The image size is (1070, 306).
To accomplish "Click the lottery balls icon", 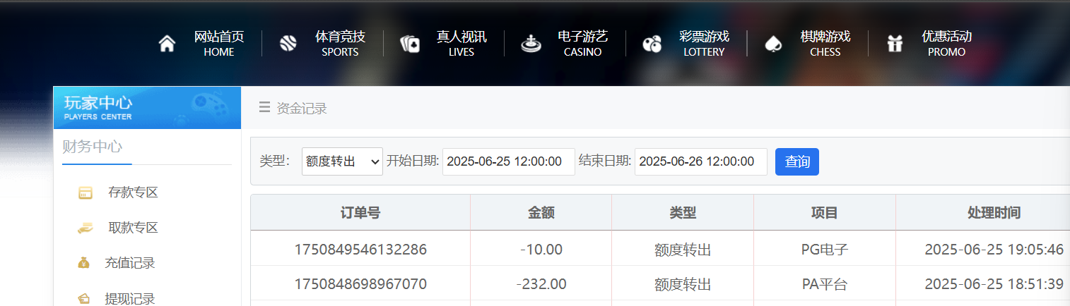I will [x=652, y=44].
